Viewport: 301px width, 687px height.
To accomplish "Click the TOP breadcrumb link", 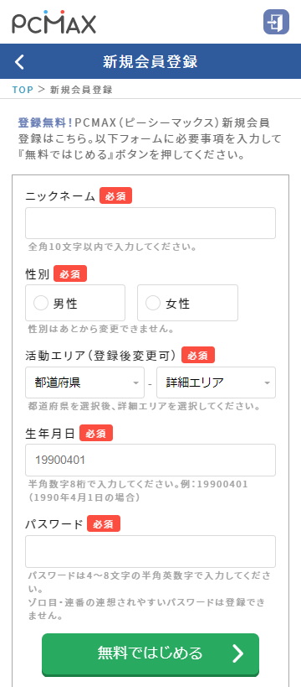I will coord(23,90).
